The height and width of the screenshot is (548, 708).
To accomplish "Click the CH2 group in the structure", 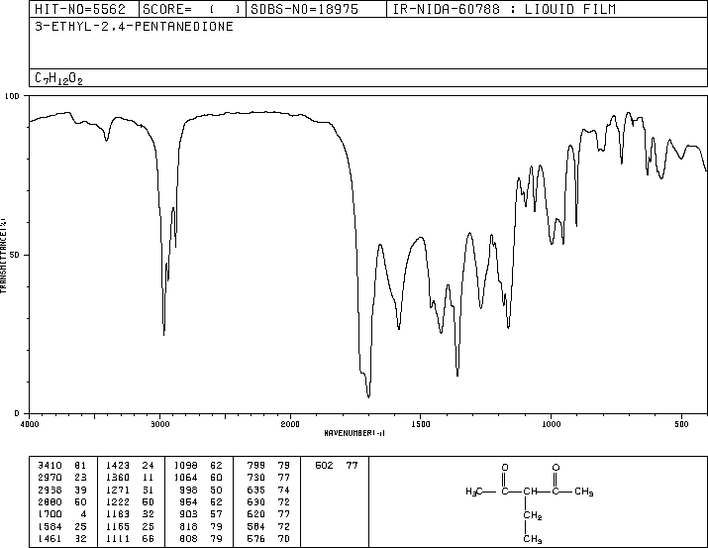I will 533,515.
